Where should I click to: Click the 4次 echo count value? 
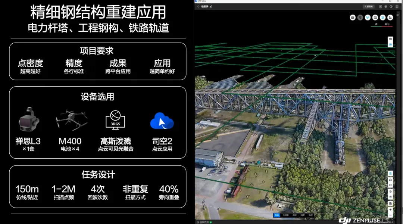[98, 189]
